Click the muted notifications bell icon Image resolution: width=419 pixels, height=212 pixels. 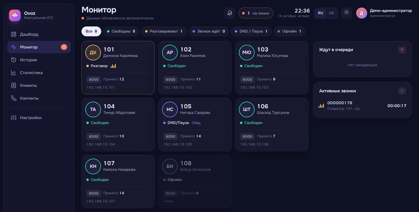click(x=230, y=13)
